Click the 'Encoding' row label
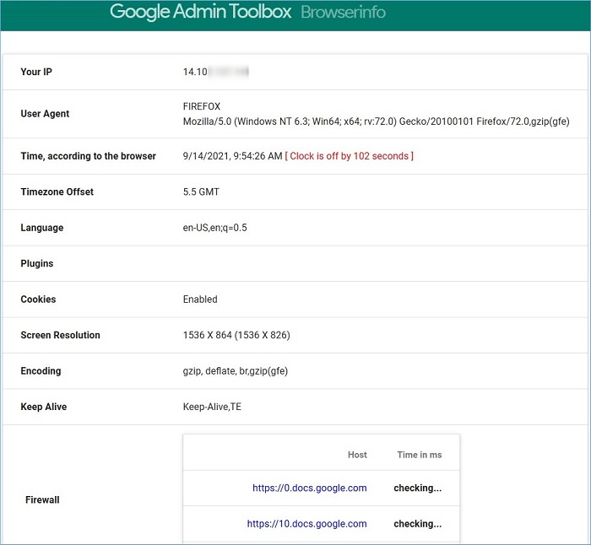591x545 pixels. click(41, 371)
